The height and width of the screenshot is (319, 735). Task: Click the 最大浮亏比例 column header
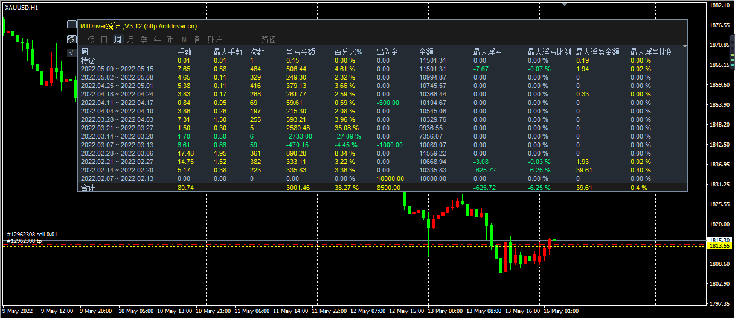pyautogui.click(x=550, y=52)
